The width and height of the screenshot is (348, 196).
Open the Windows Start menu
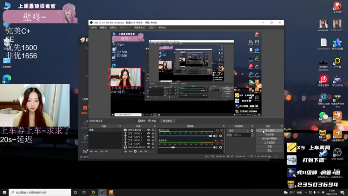4,192
